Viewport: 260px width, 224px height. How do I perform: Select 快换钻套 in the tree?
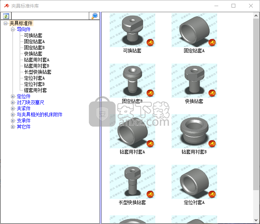click(33, 54)
